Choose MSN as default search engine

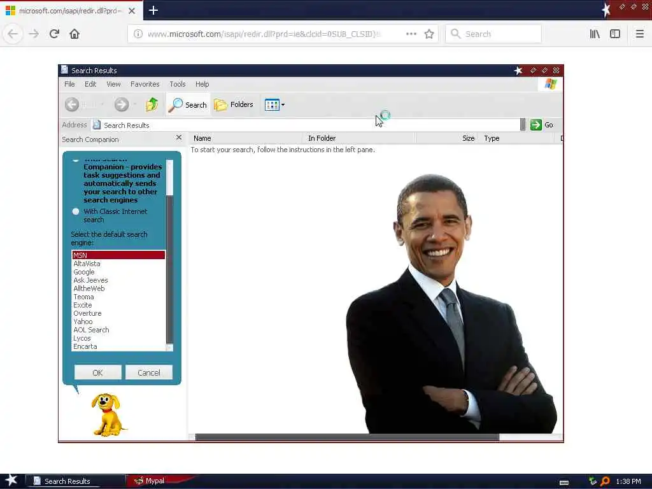click(x=118, y=255)
